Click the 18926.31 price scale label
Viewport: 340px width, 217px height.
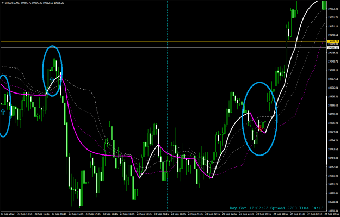(x=333, y=97)
